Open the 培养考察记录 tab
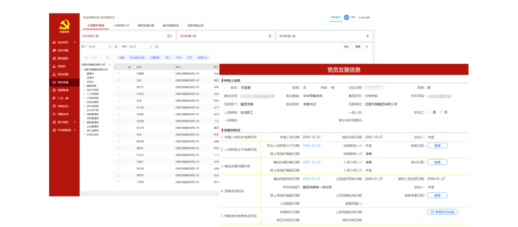The height and width of the screenshot is (227, 518). coord(195,25)
